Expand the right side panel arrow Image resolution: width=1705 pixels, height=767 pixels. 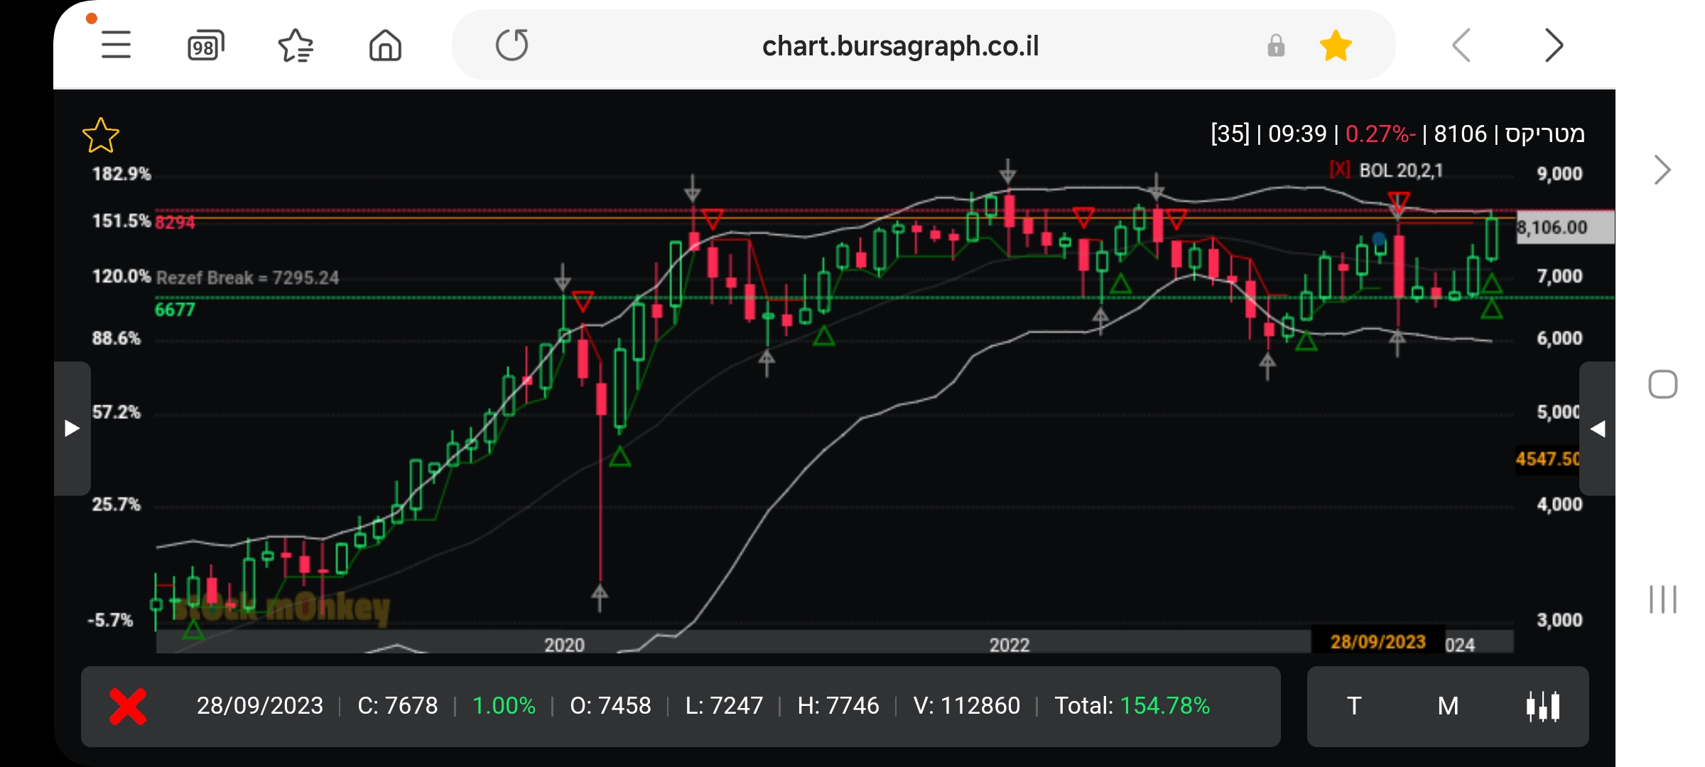pyautogui.click(x=1598, y=428)
